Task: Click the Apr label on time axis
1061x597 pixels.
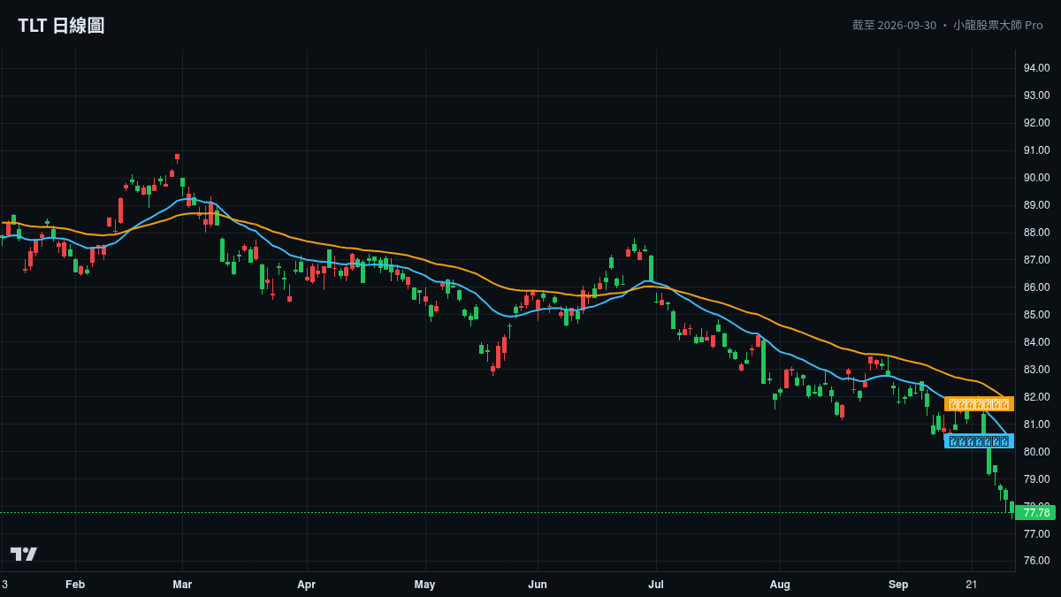Action: click(306, 585)
